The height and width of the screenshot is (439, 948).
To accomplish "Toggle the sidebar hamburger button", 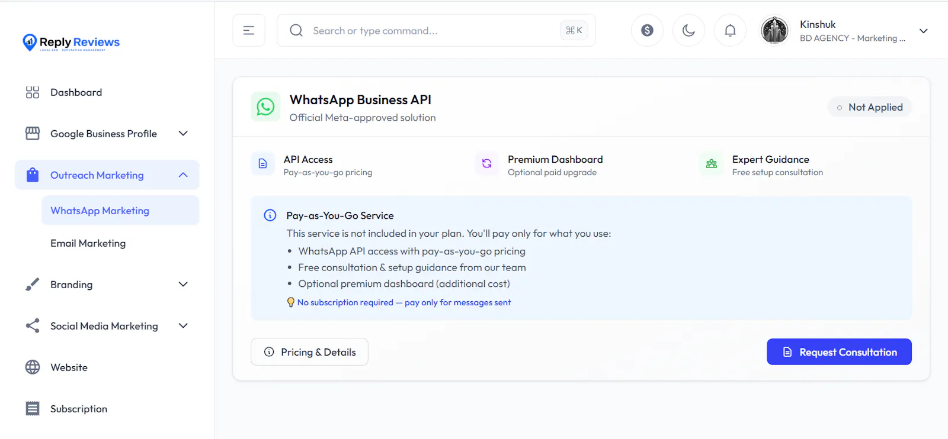I will (x=249, y=30).
